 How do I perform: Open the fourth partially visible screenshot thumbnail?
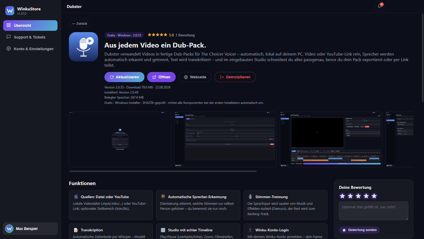(399, 139)
